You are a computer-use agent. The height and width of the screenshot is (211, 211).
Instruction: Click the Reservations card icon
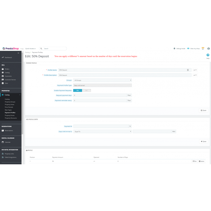(3, 131)
